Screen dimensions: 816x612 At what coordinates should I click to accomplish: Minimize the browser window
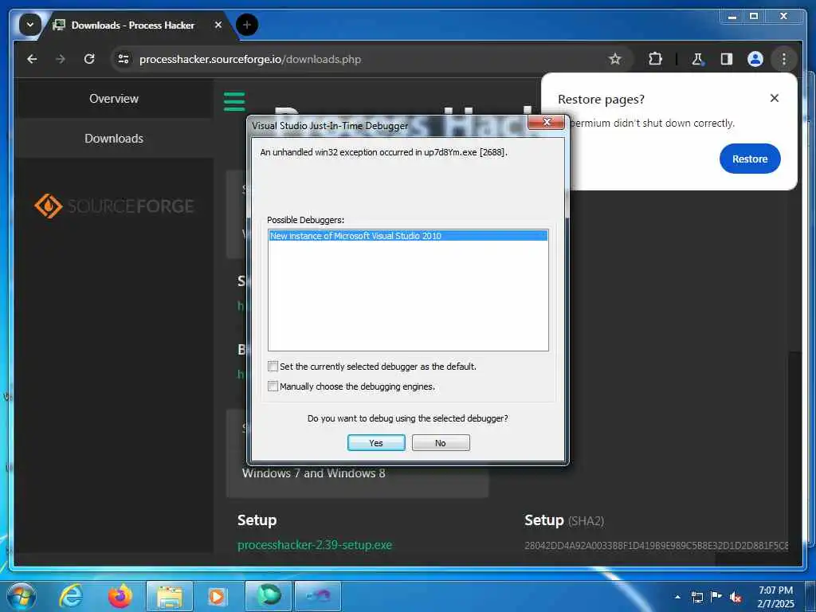tap(732, 17)
